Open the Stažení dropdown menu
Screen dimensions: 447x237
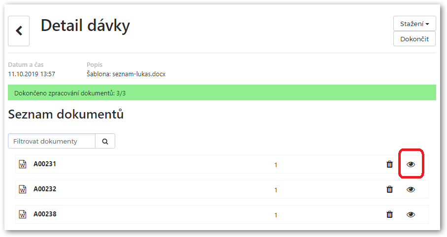(x=415, y=24)
